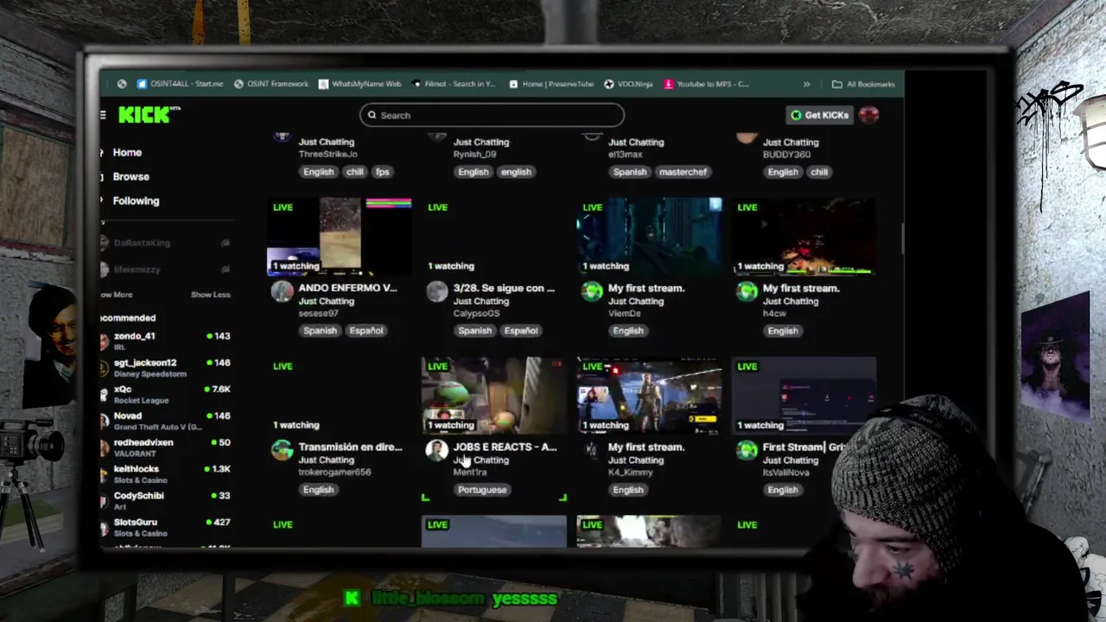
Task: Click the sesese97 streamer avatar
Action: pos(282,291)
